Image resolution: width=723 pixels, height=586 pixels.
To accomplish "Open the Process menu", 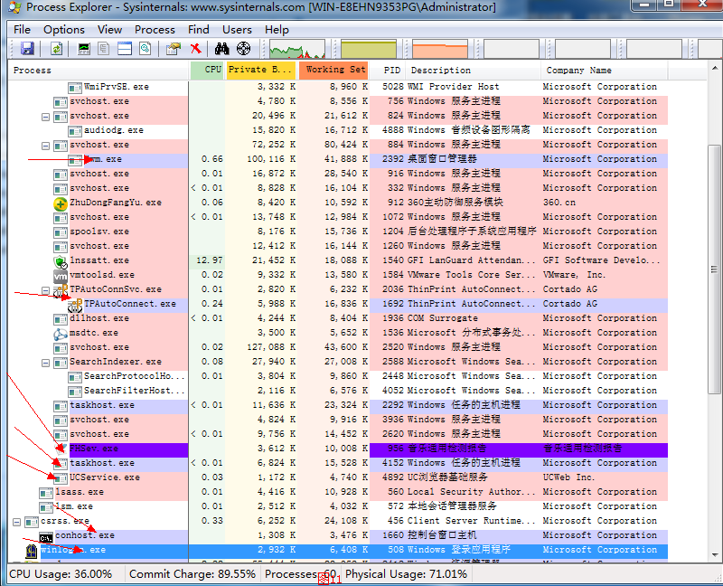I will 155,30.
